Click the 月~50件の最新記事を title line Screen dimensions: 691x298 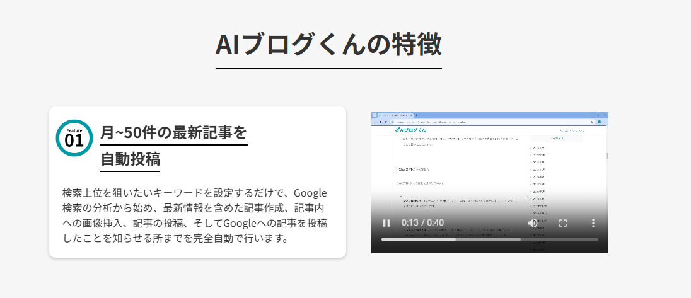coord(173,132)
